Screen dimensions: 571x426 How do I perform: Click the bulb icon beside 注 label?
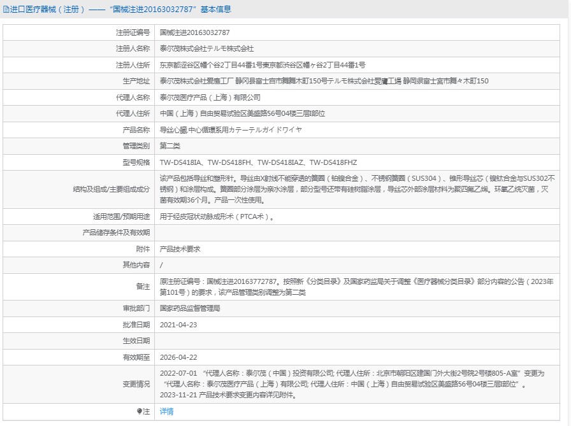pos(139,411)
